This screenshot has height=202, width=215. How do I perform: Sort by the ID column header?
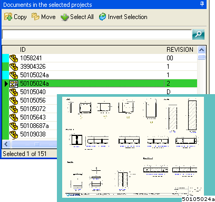coord(23,50)
